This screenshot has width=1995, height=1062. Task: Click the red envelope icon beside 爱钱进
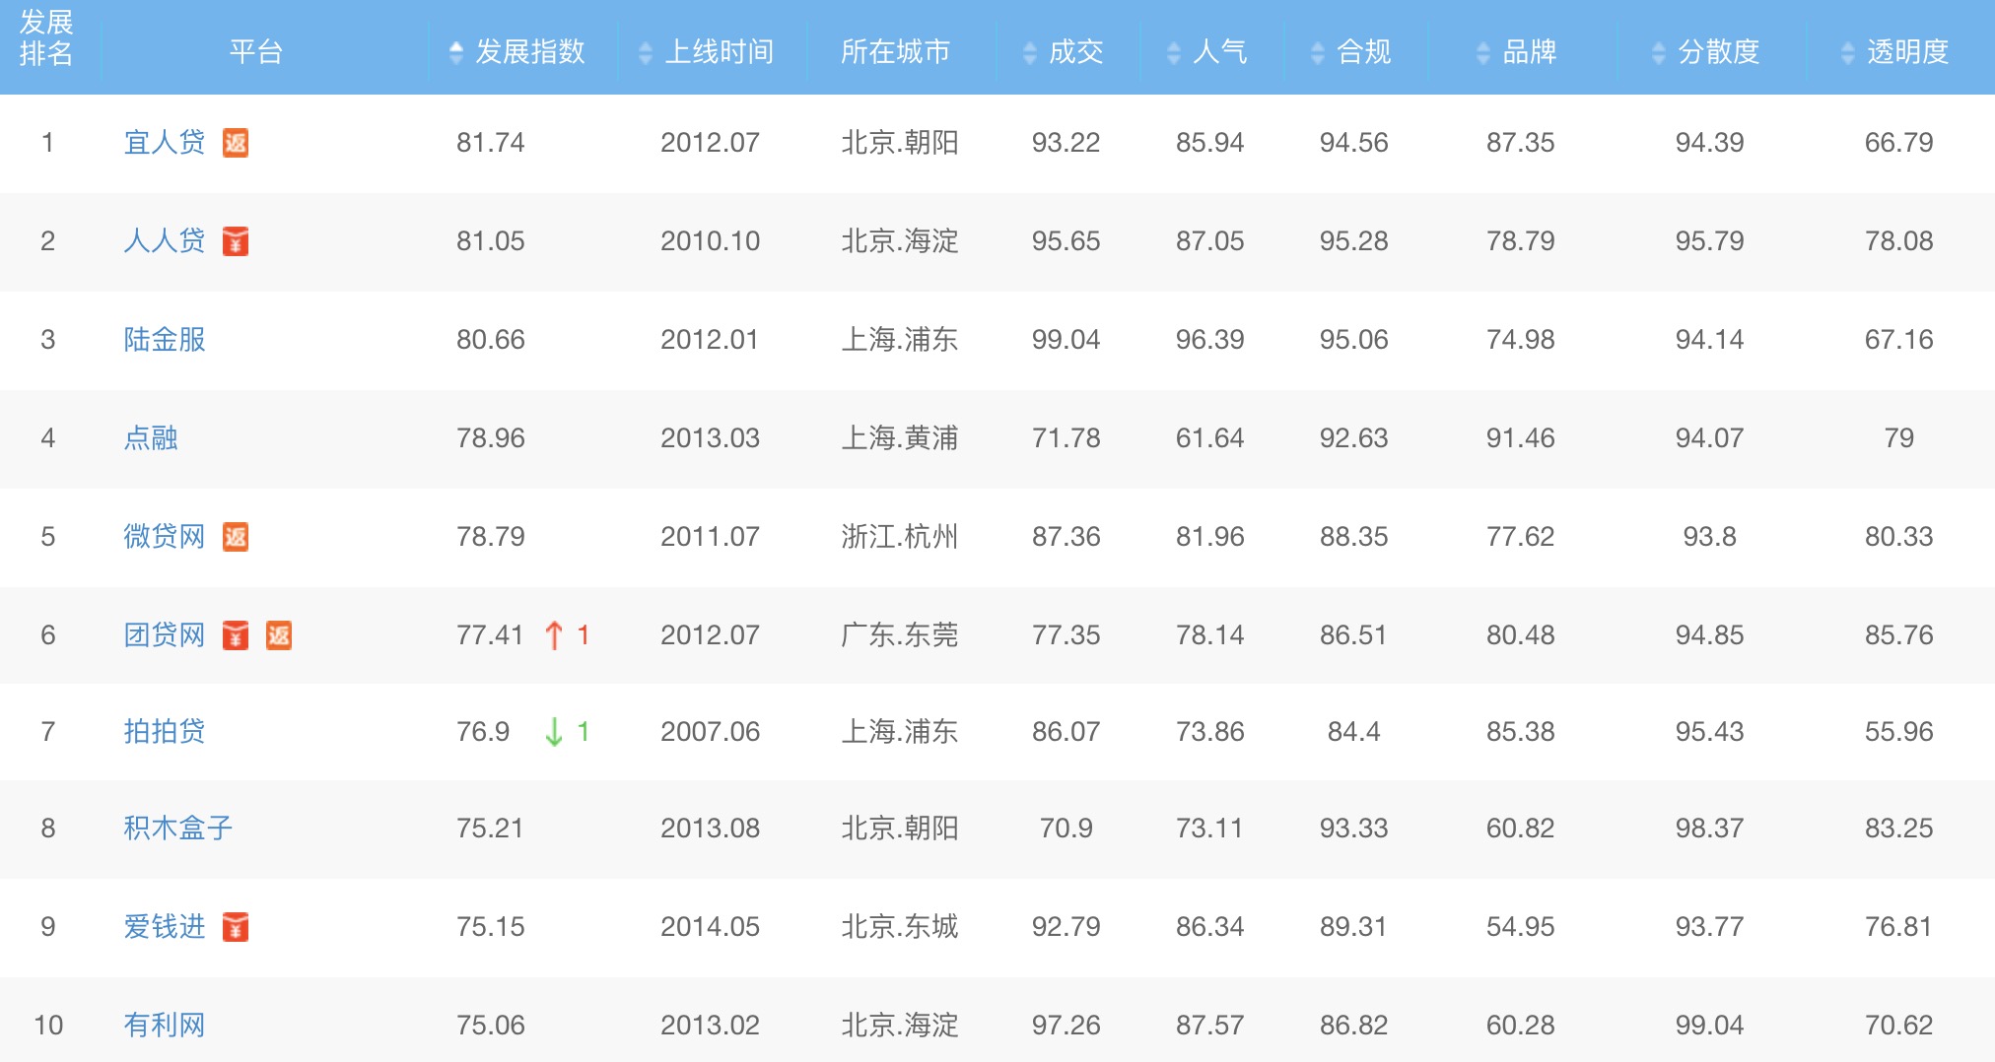point(236,927)
